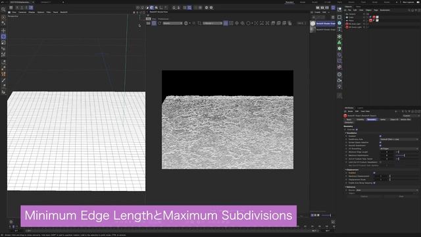This screenshot has height=237, width=421.
Task: Click the Cube primitive icon in object palette
Action: [x=339, y=17]
